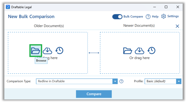The height and width of the screenshot is (103, 187).
Task: Show comparison type help info icon
Action: [x=121, y=81]
